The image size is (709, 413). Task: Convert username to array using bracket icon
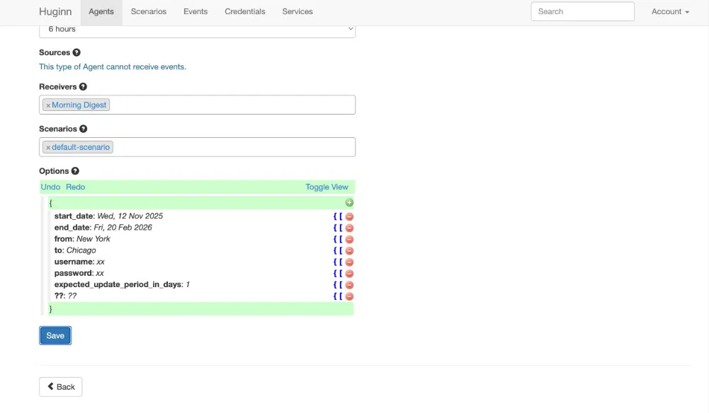341,262
